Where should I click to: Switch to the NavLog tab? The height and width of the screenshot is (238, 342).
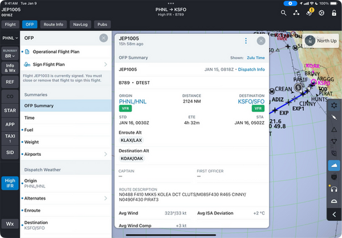pos(80,25)
